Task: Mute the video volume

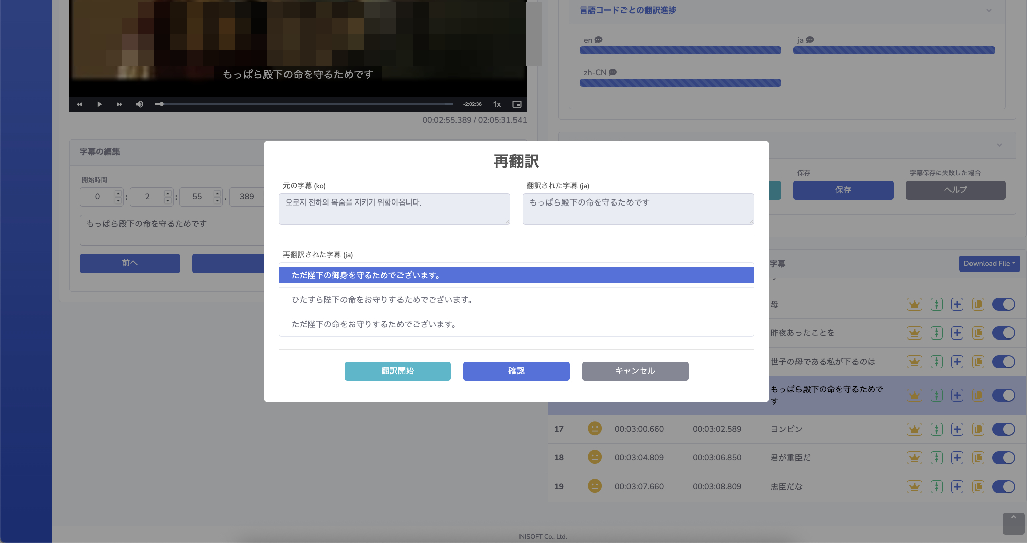Action: pyautogui.click(x=140, y=104)
